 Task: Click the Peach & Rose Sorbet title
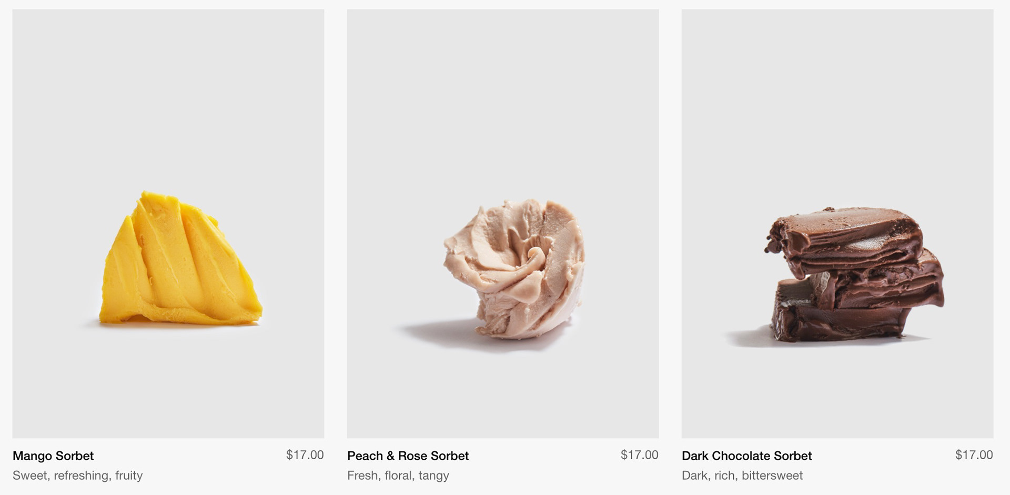tap(408, 456)
